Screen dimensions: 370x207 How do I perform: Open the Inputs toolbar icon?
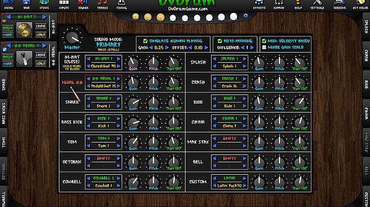click(x=64, y=5)
